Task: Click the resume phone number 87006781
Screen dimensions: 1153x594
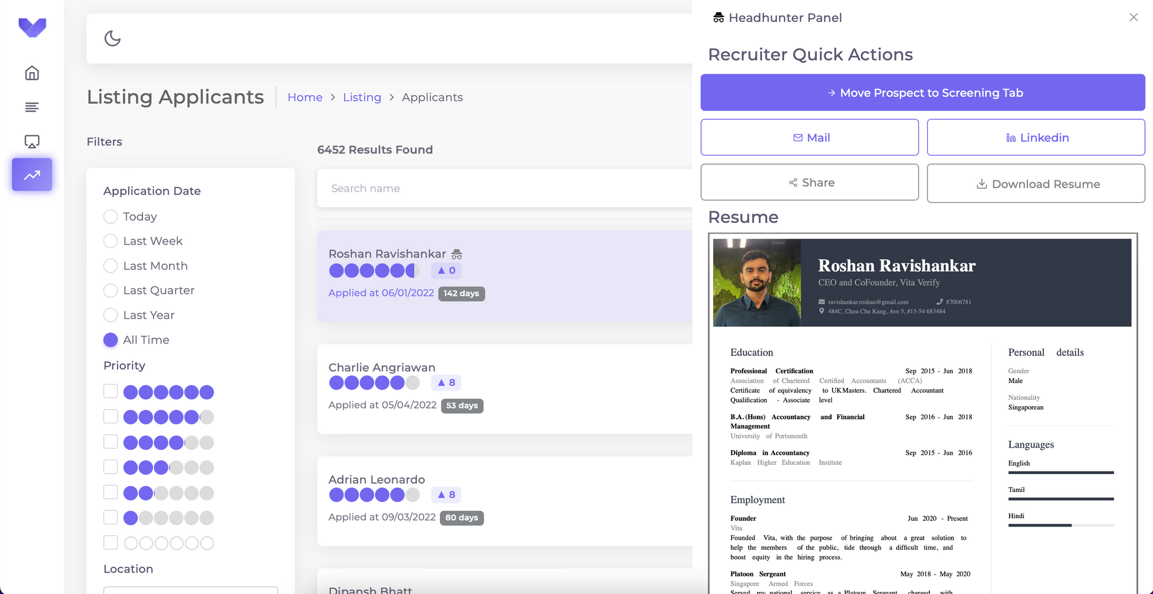Action: point(958,302)
